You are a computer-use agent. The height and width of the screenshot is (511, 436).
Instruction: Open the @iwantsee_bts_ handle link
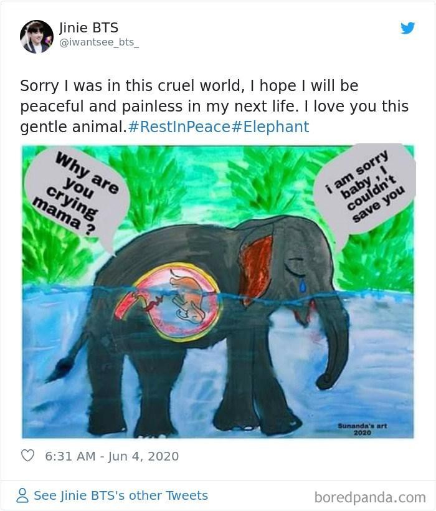pos(99,42)
